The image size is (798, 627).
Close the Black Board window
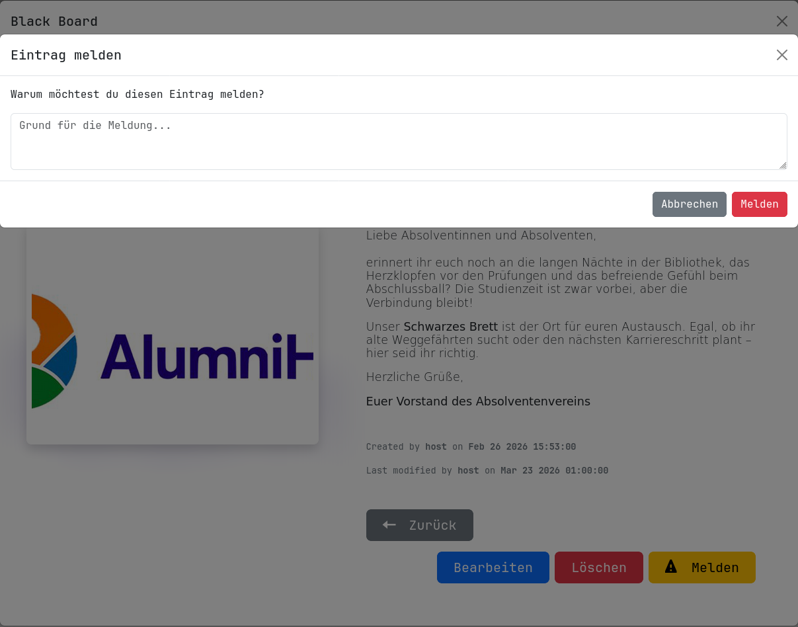pyautogui.click(x=781, y=21)
